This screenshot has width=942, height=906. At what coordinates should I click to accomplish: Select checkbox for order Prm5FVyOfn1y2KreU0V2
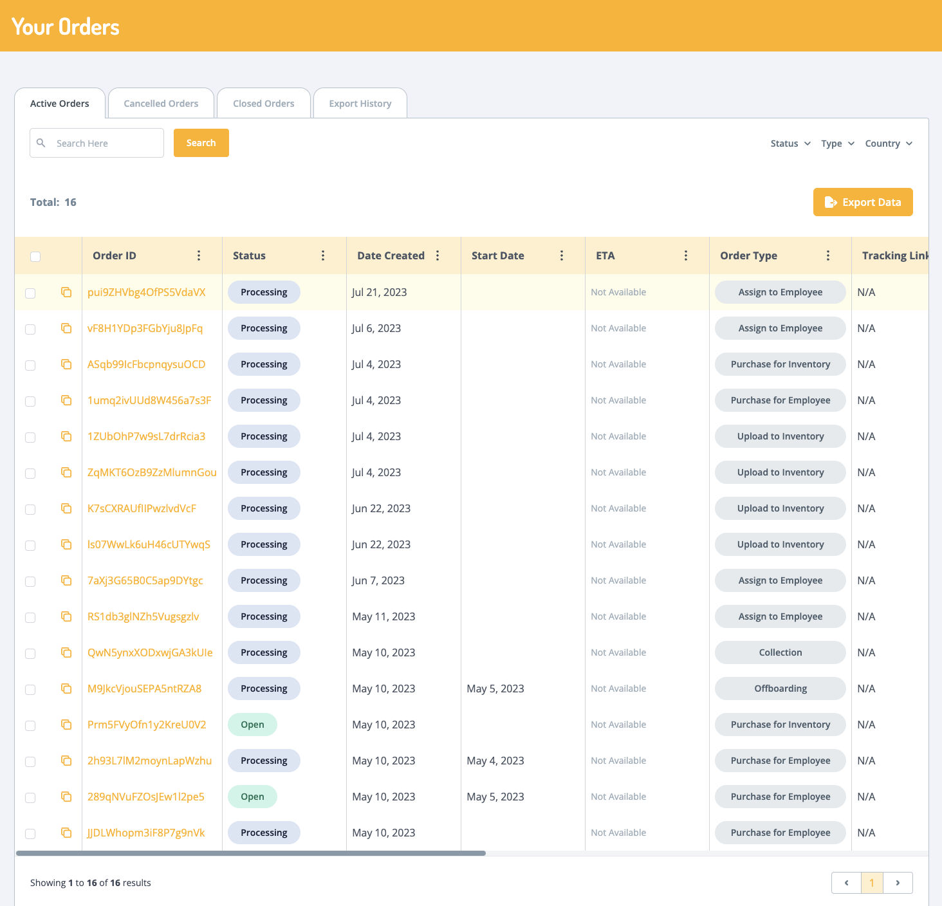pyautogui.click(x=30, y=726)
